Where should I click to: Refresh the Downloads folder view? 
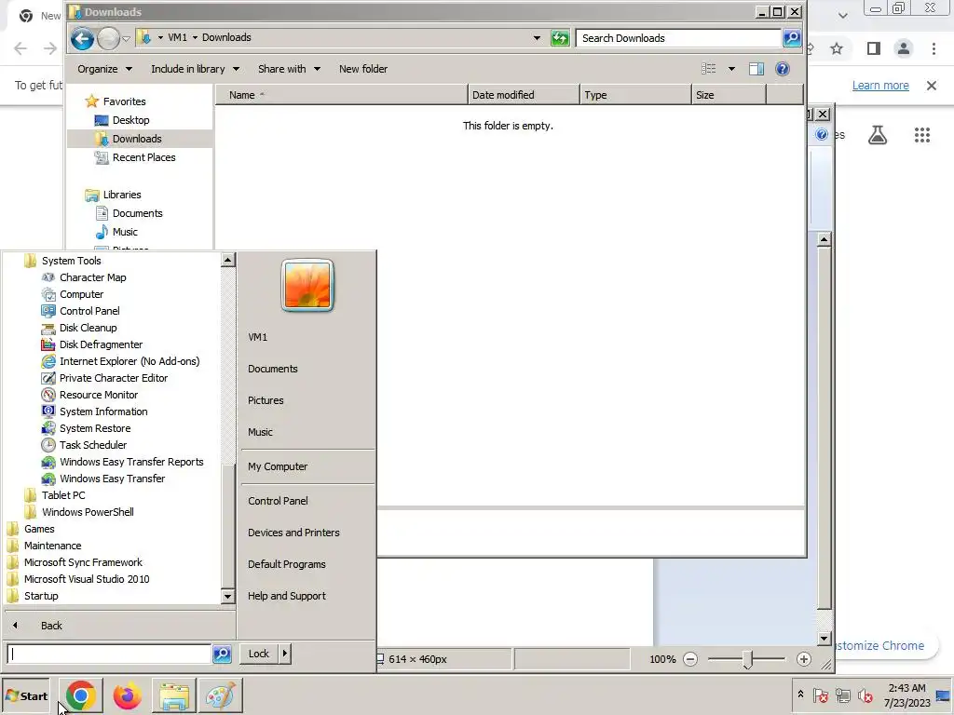(x=560, y=38)
